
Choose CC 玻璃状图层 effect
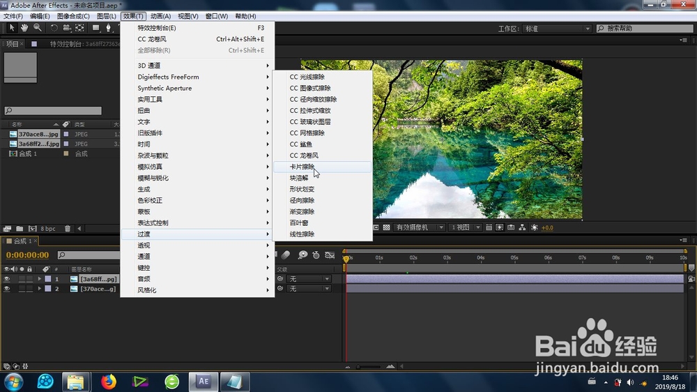322,122
